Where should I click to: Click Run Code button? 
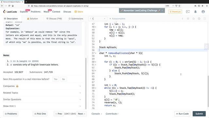click(183, 114)
